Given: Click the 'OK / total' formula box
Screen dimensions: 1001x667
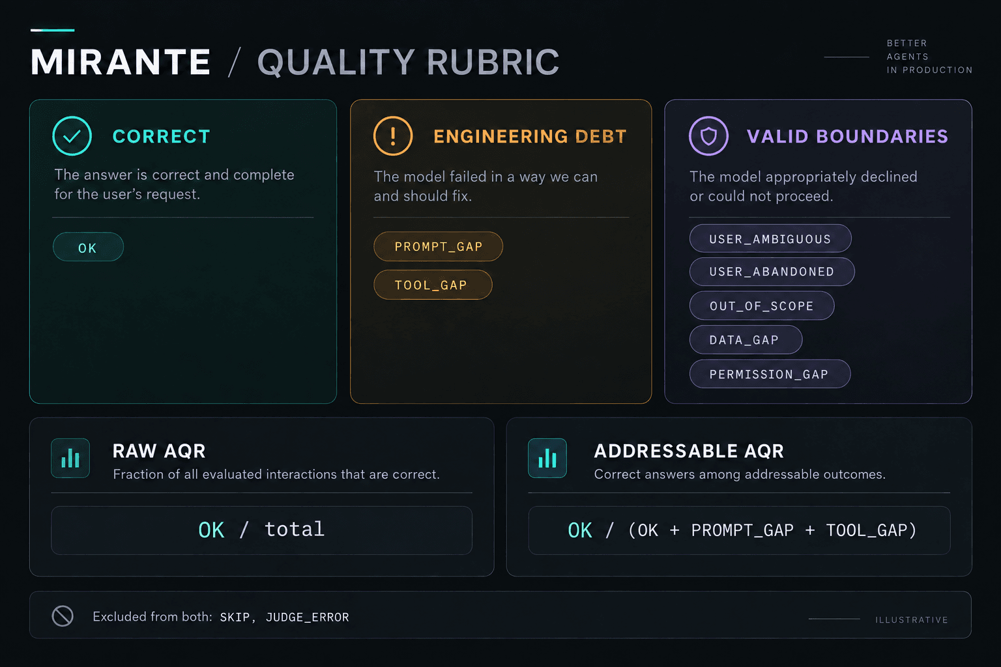Looking at the screenshot, I should pyautogui.click(x=261, y=530).
